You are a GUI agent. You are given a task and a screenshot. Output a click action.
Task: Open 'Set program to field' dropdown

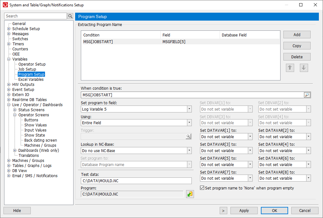189,109
